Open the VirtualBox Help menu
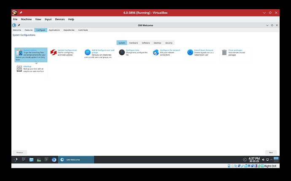291x181 pixels. click(71, 19)
